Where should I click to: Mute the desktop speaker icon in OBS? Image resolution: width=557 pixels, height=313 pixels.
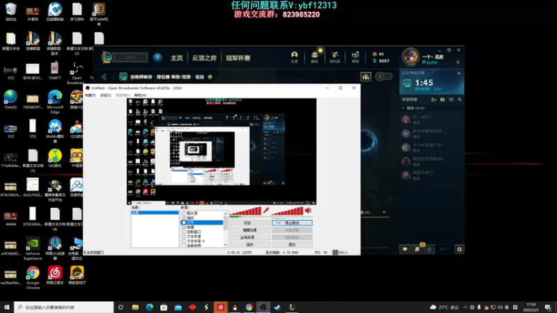click(x=308, y=211)
